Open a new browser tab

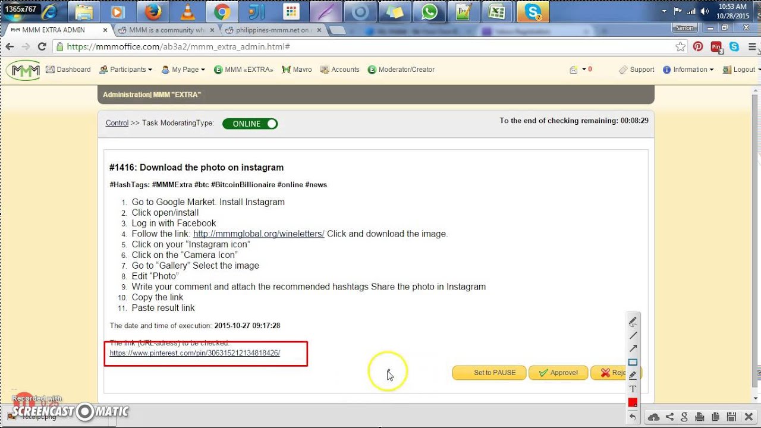point(337,30)
